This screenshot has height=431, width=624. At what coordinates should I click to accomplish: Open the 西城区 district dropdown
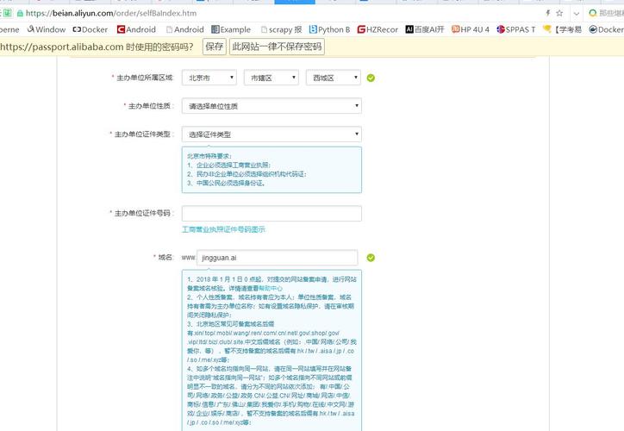(x=334, y=78)
